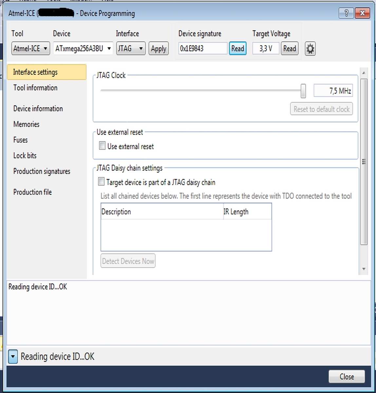376x393 pixels.
Task: Enable Use external reset checkbox
Action: pos(102,146)
